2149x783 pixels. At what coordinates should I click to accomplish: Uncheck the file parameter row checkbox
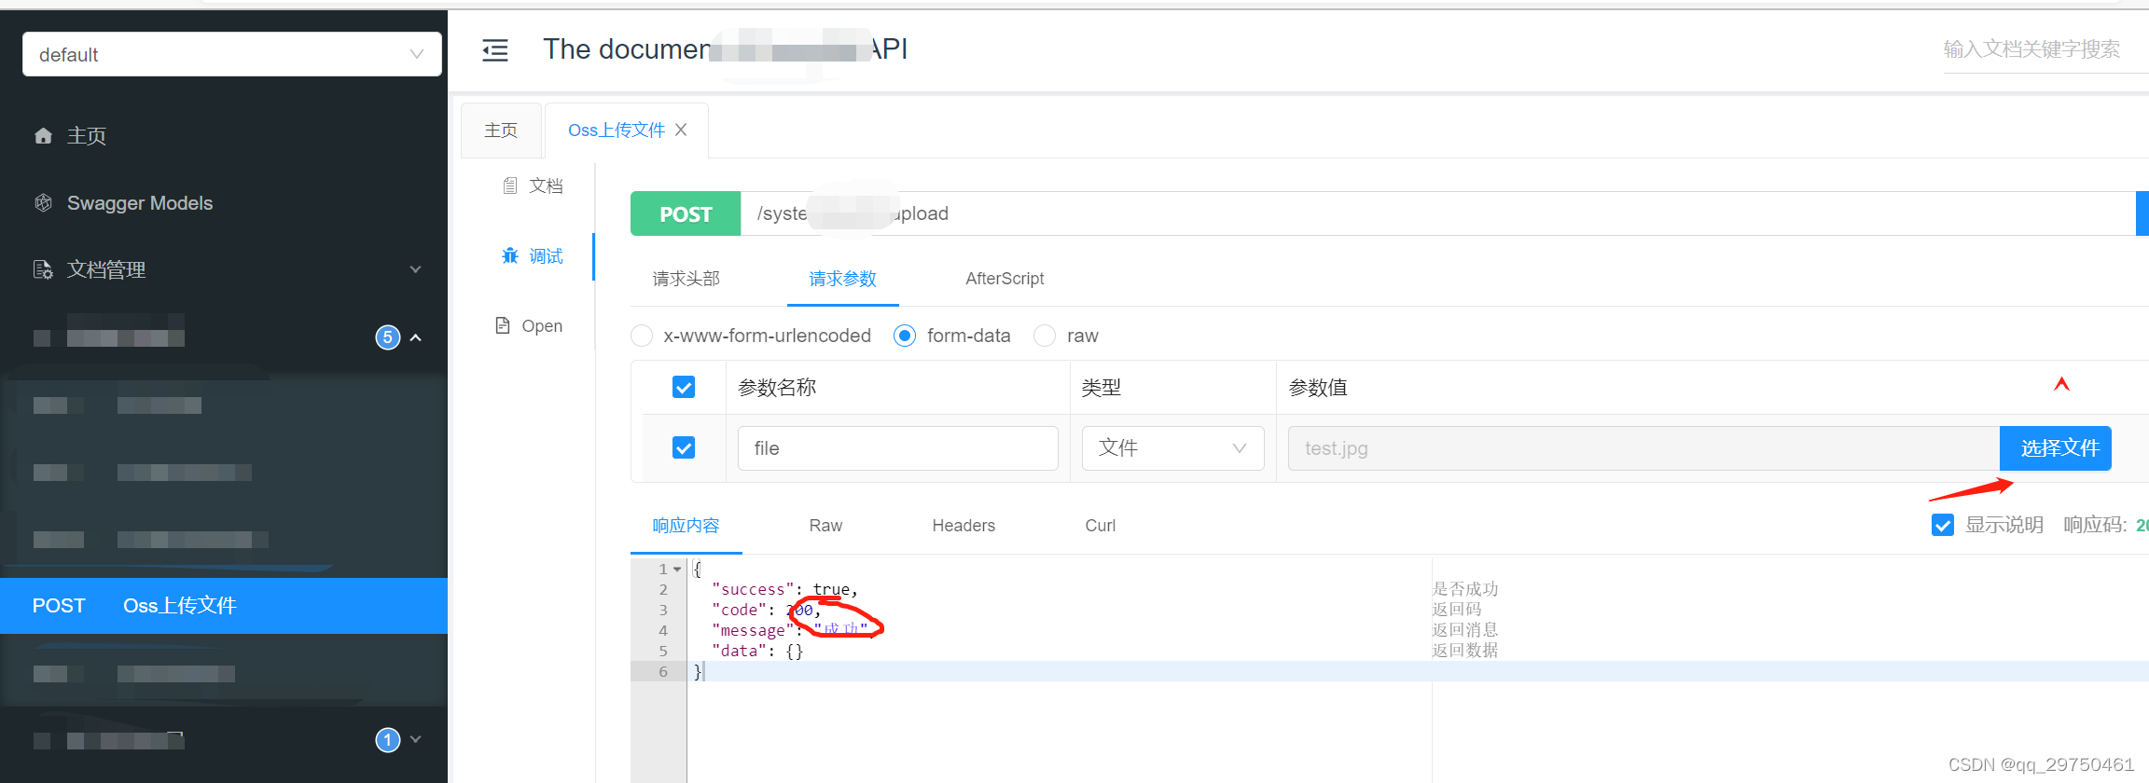[684, 448]
